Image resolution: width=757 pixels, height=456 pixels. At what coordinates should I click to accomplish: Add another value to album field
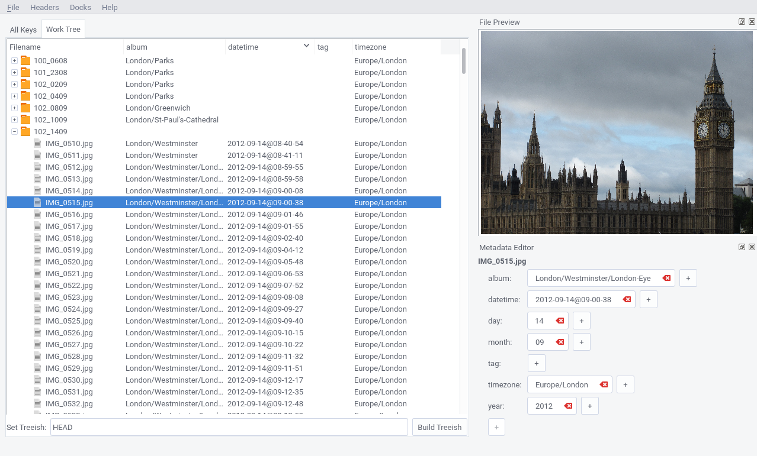tap(688, 278)
